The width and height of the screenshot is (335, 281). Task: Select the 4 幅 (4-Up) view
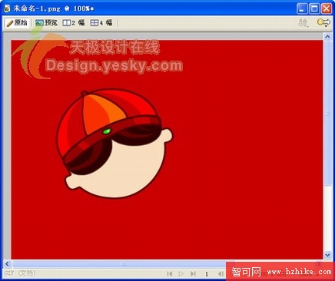(x=101, y=23)
